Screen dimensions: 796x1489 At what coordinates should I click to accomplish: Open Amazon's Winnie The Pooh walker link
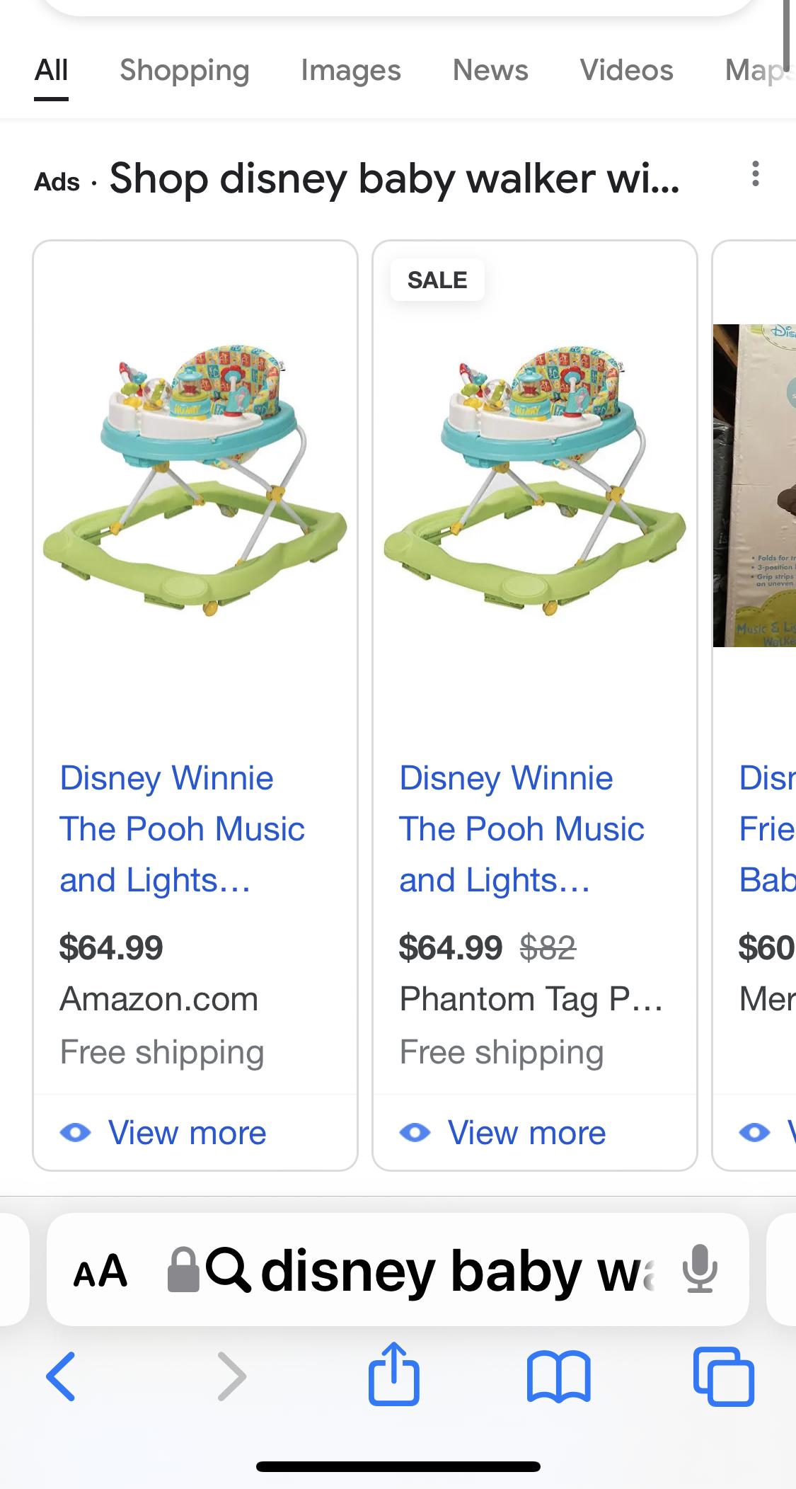pyautogui.click(x=182, y=828)
